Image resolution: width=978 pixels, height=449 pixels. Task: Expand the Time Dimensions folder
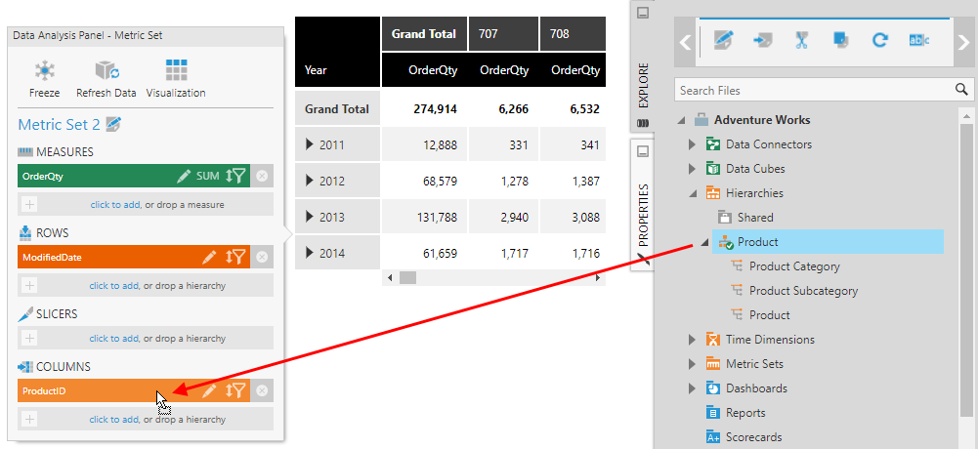click(x=693, y=340)
